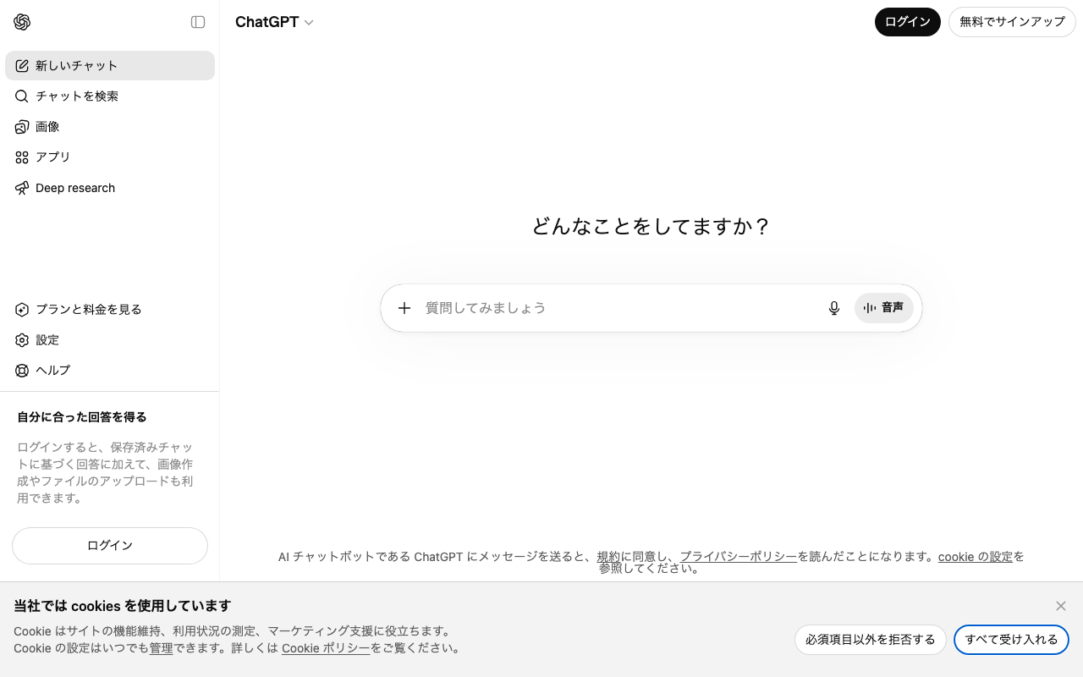Click the magnifier icon for チャットを検索

coord(22,96)
